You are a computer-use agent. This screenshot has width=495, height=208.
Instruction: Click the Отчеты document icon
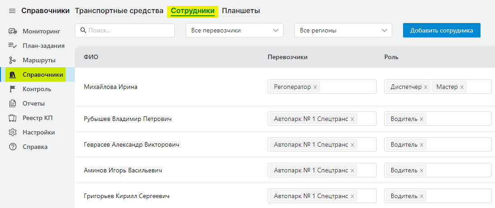click(x=13, y=103)
